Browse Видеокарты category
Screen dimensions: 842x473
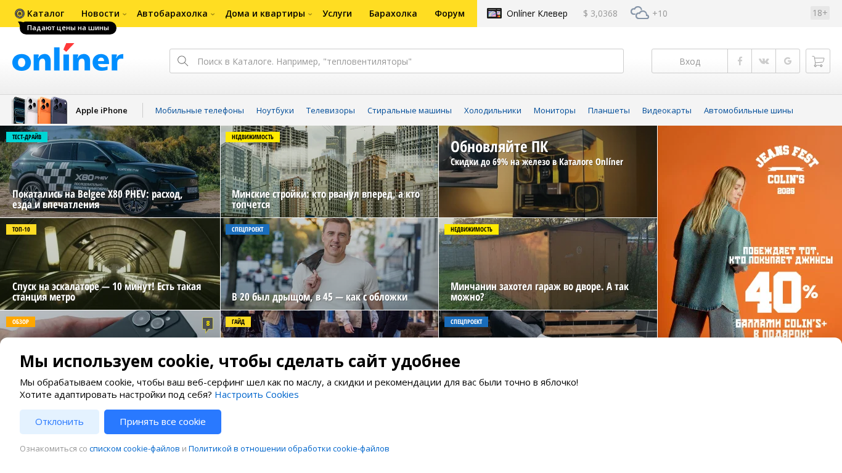click(667, 110)
